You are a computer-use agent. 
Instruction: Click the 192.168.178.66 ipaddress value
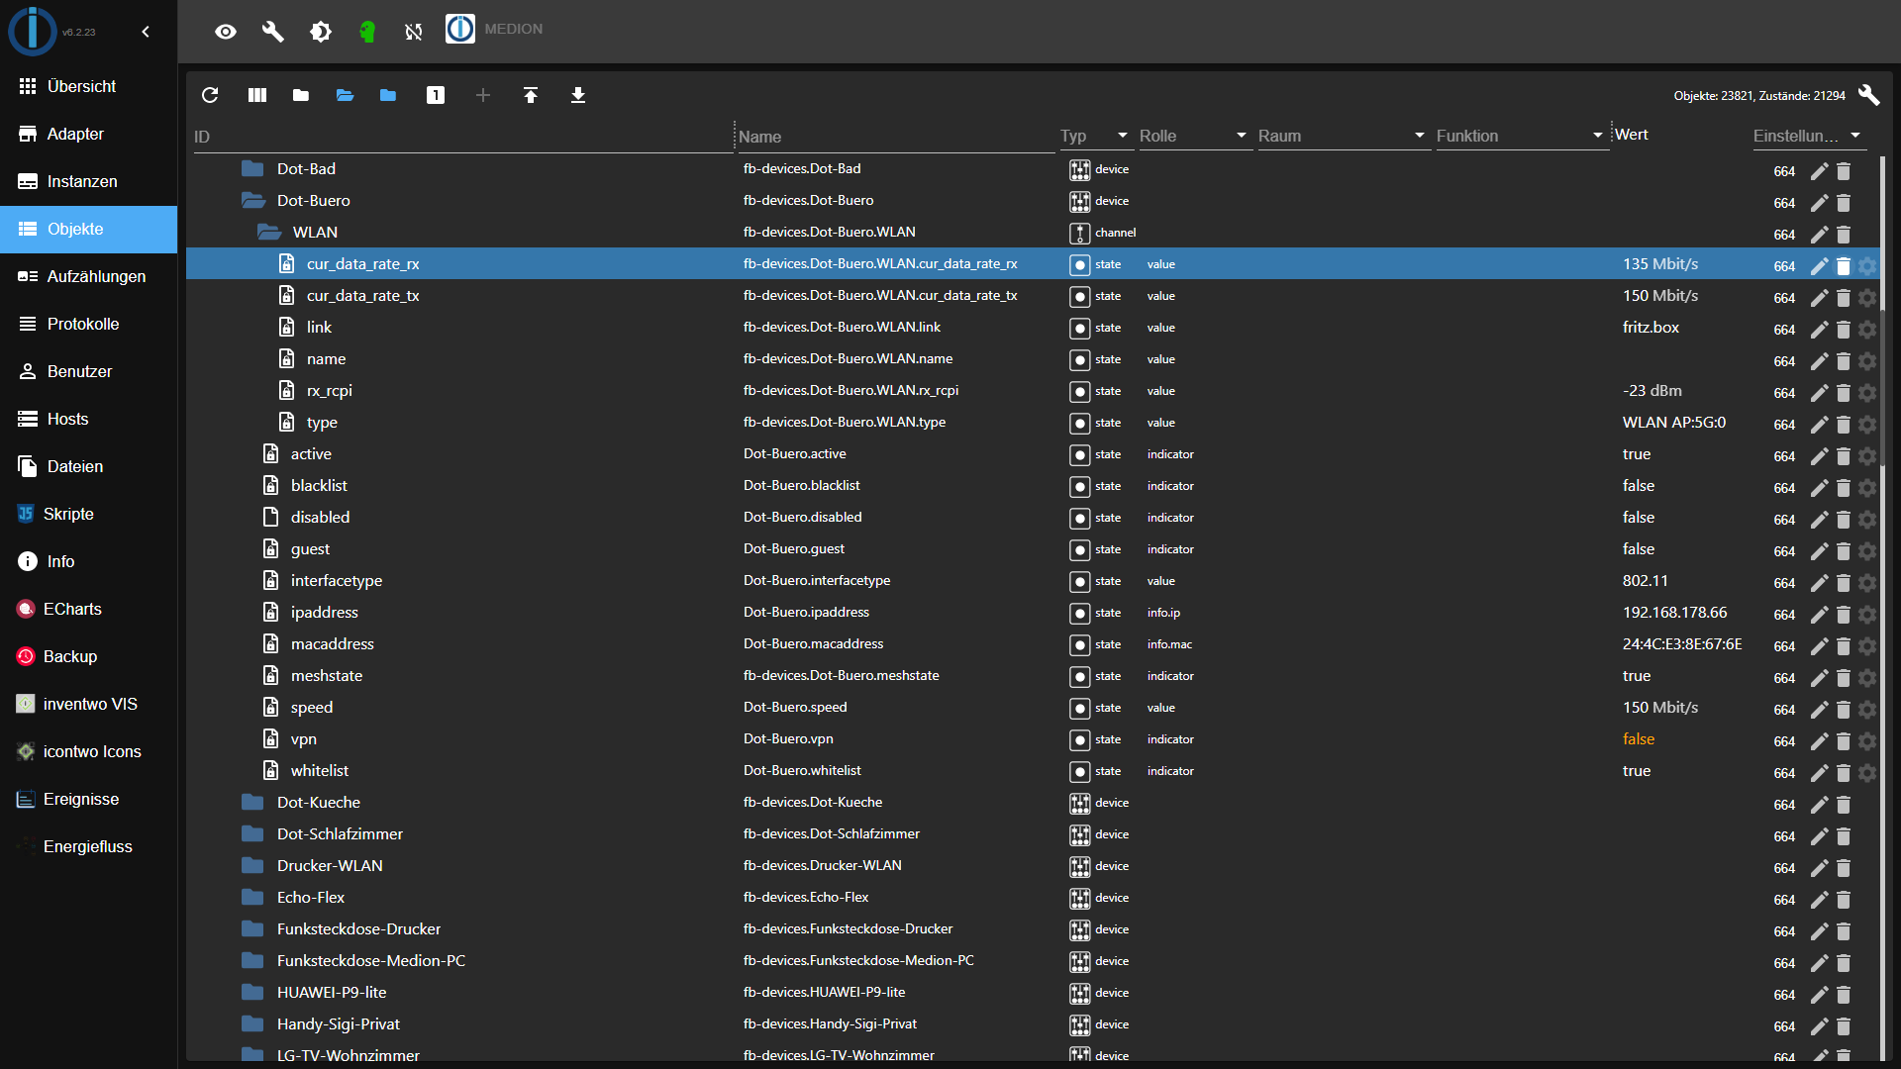pos(1674,612)
